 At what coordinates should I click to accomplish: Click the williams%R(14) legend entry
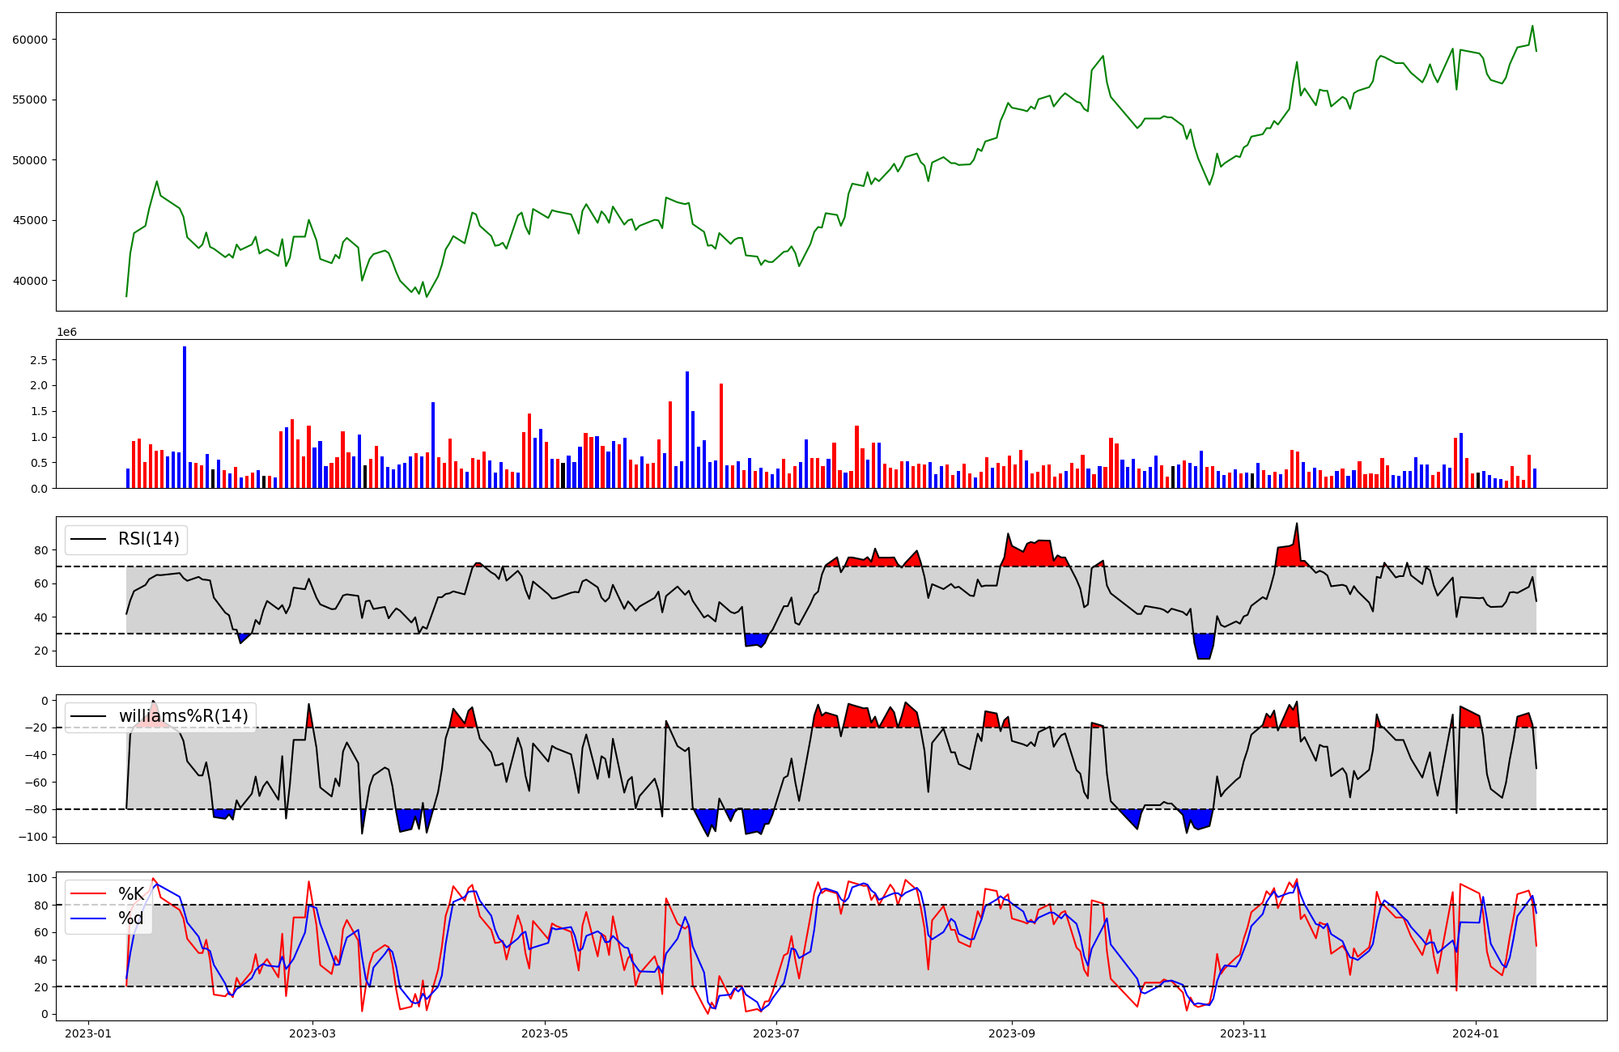[x=183, y=716]
